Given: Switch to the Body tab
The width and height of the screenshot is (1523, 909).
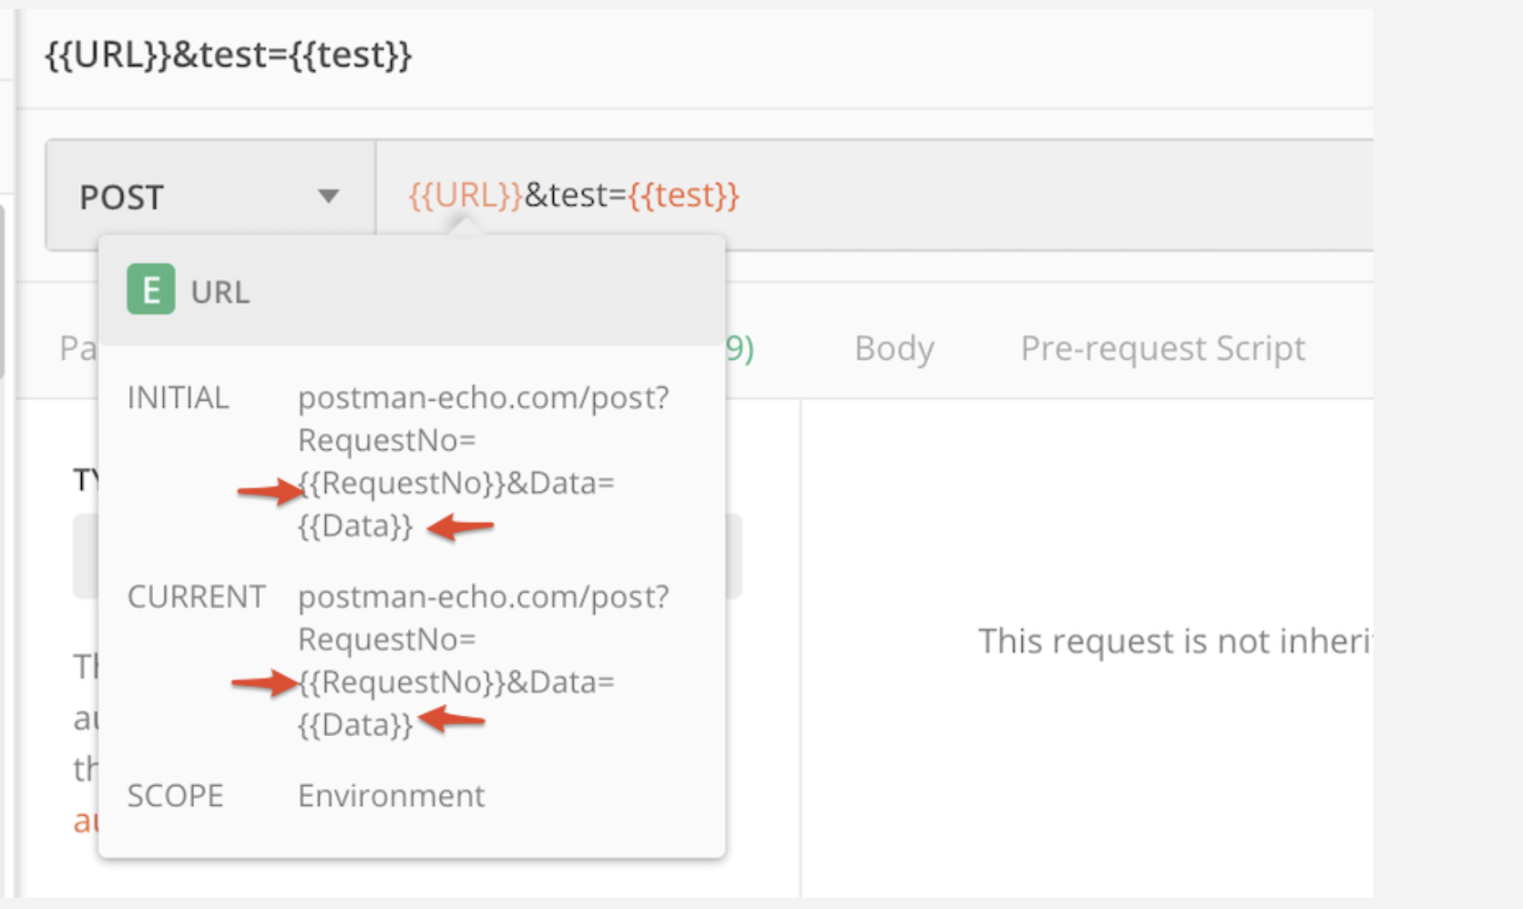Looking at the screenshot, I should click(893, 348).
